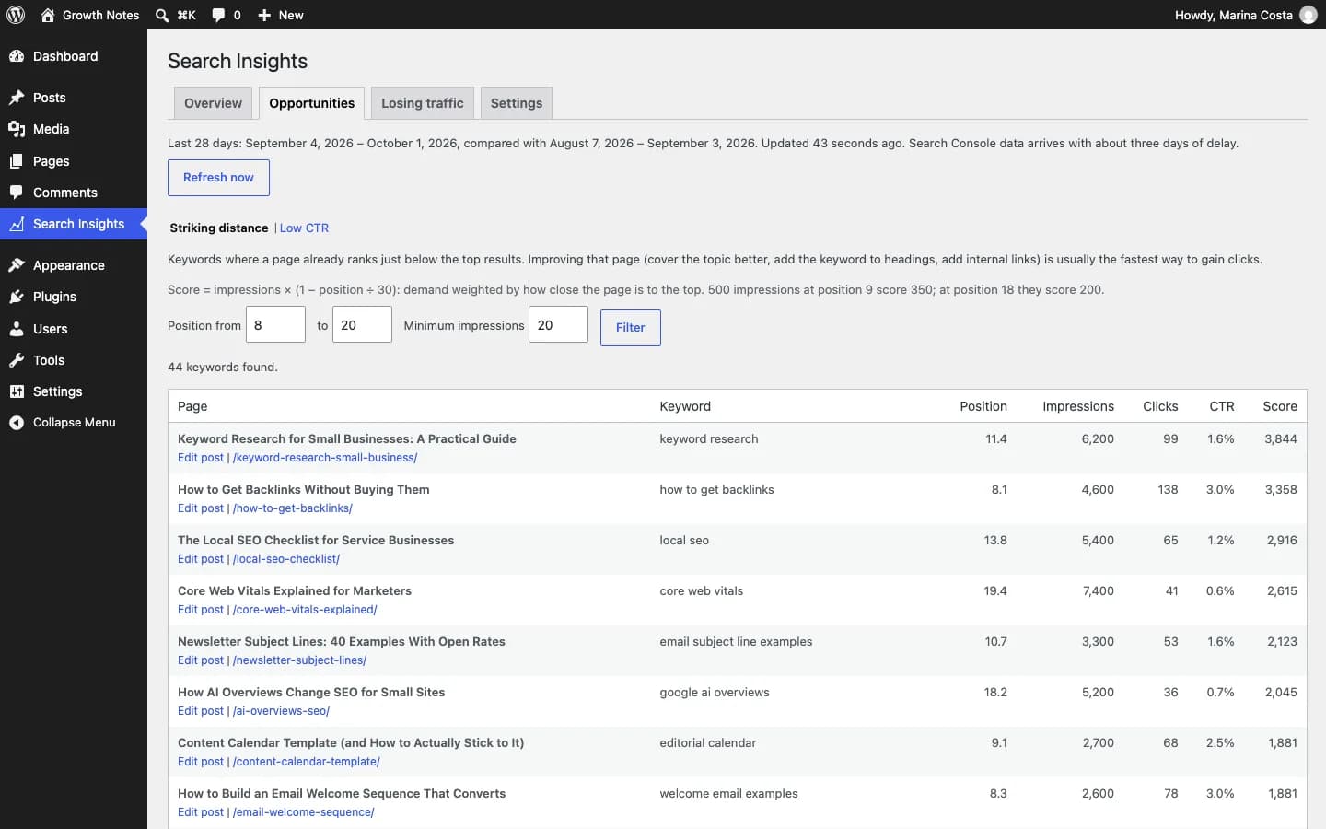Switch to the Low CTR view
Image resolution: width=1326 pixels, height=829 pixels.
click(x=304, y=228)
